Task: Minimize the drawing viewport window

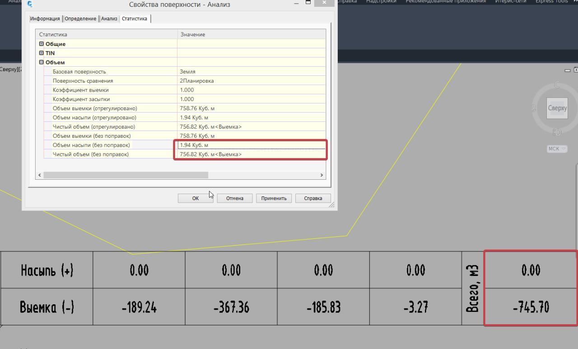Action: tap(568, 70)
